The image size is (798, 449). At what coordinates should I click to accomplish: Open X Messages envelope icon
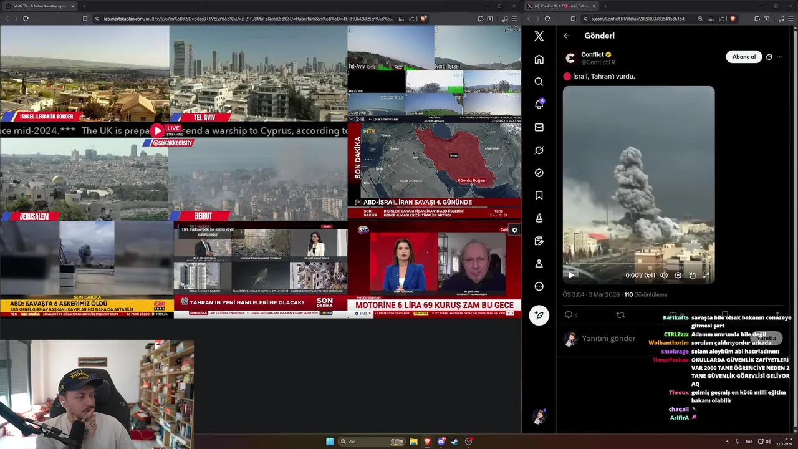coord(539,127)
